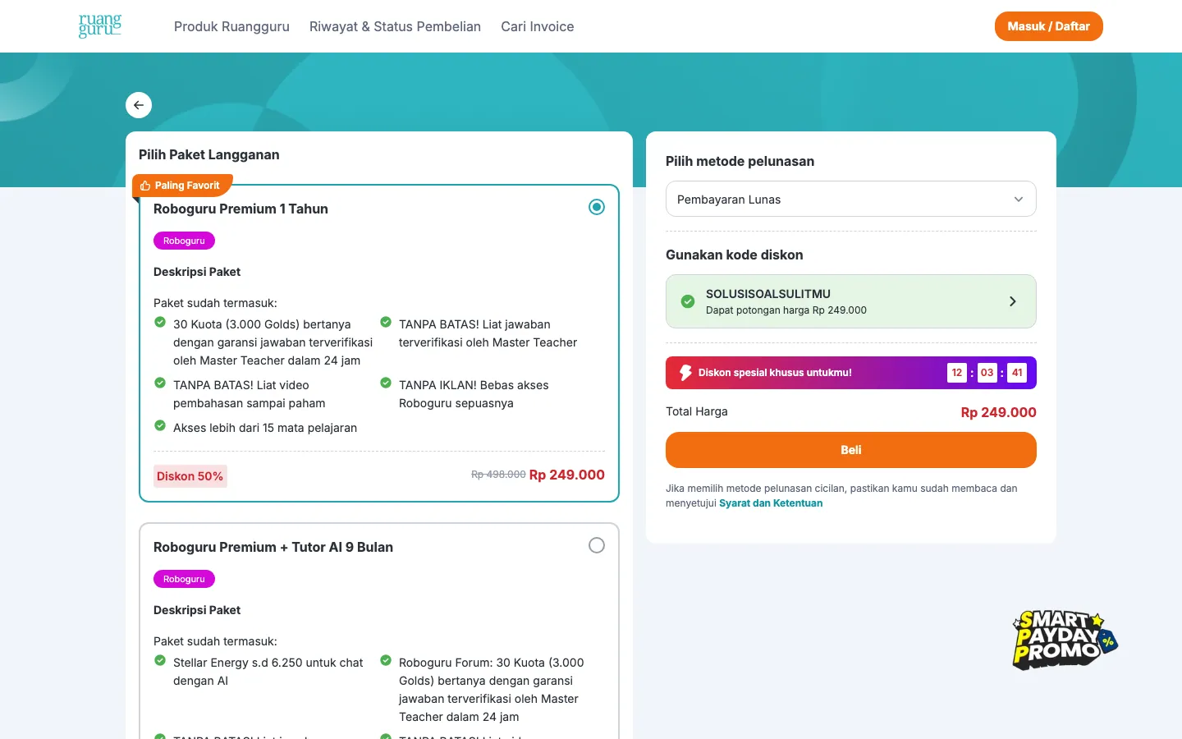Screen dimensions: 1182x739
Task: Open the Syarat dan Ketentuan link
Action: coord(771,503)
